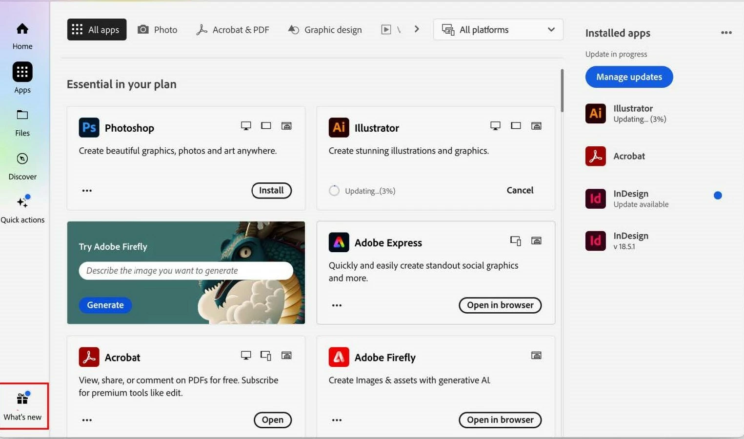The height and width of the screenshot is (439, 744).
Task: Click "Updating... (3%)" under Illustrator in Installed apps
Action: [640, 119]
